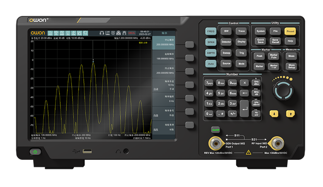Push the 0 space number key
The width and height of the screenshot is (323, 187).
click(209, 113)
